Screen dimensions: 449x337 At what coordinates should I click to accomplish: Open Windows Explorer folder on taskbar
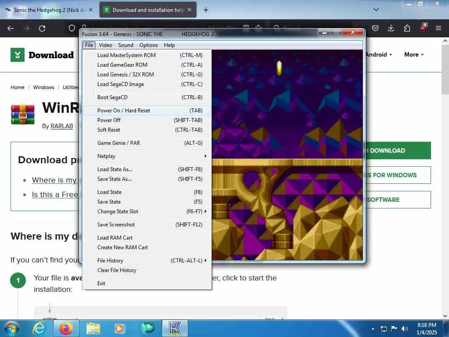[93, 328]
